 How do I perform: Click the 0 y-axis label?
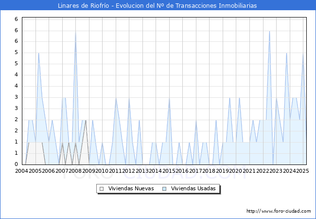17,164
